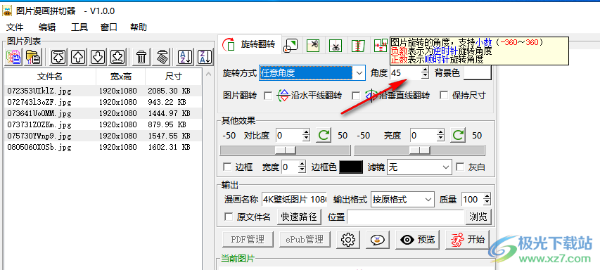
Task: Open the 文件 menu
Action: 15,27
